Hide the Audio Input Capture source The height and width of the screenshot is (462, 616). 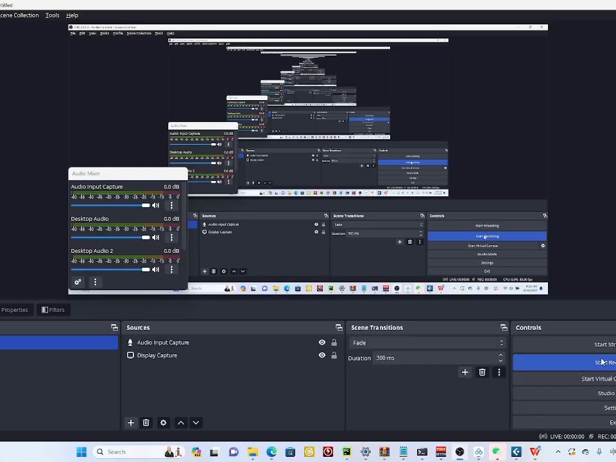pos(321,343)
